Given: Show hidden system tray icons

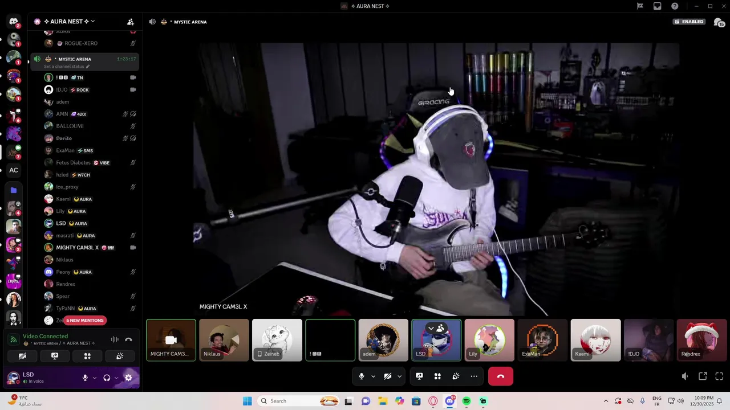Looking at the screenshot, I should 606,401.
